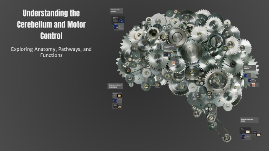Select second blue brain slide under Pathways topic
Viewport: 269px width, 151px height.
[x=251, y=80]
